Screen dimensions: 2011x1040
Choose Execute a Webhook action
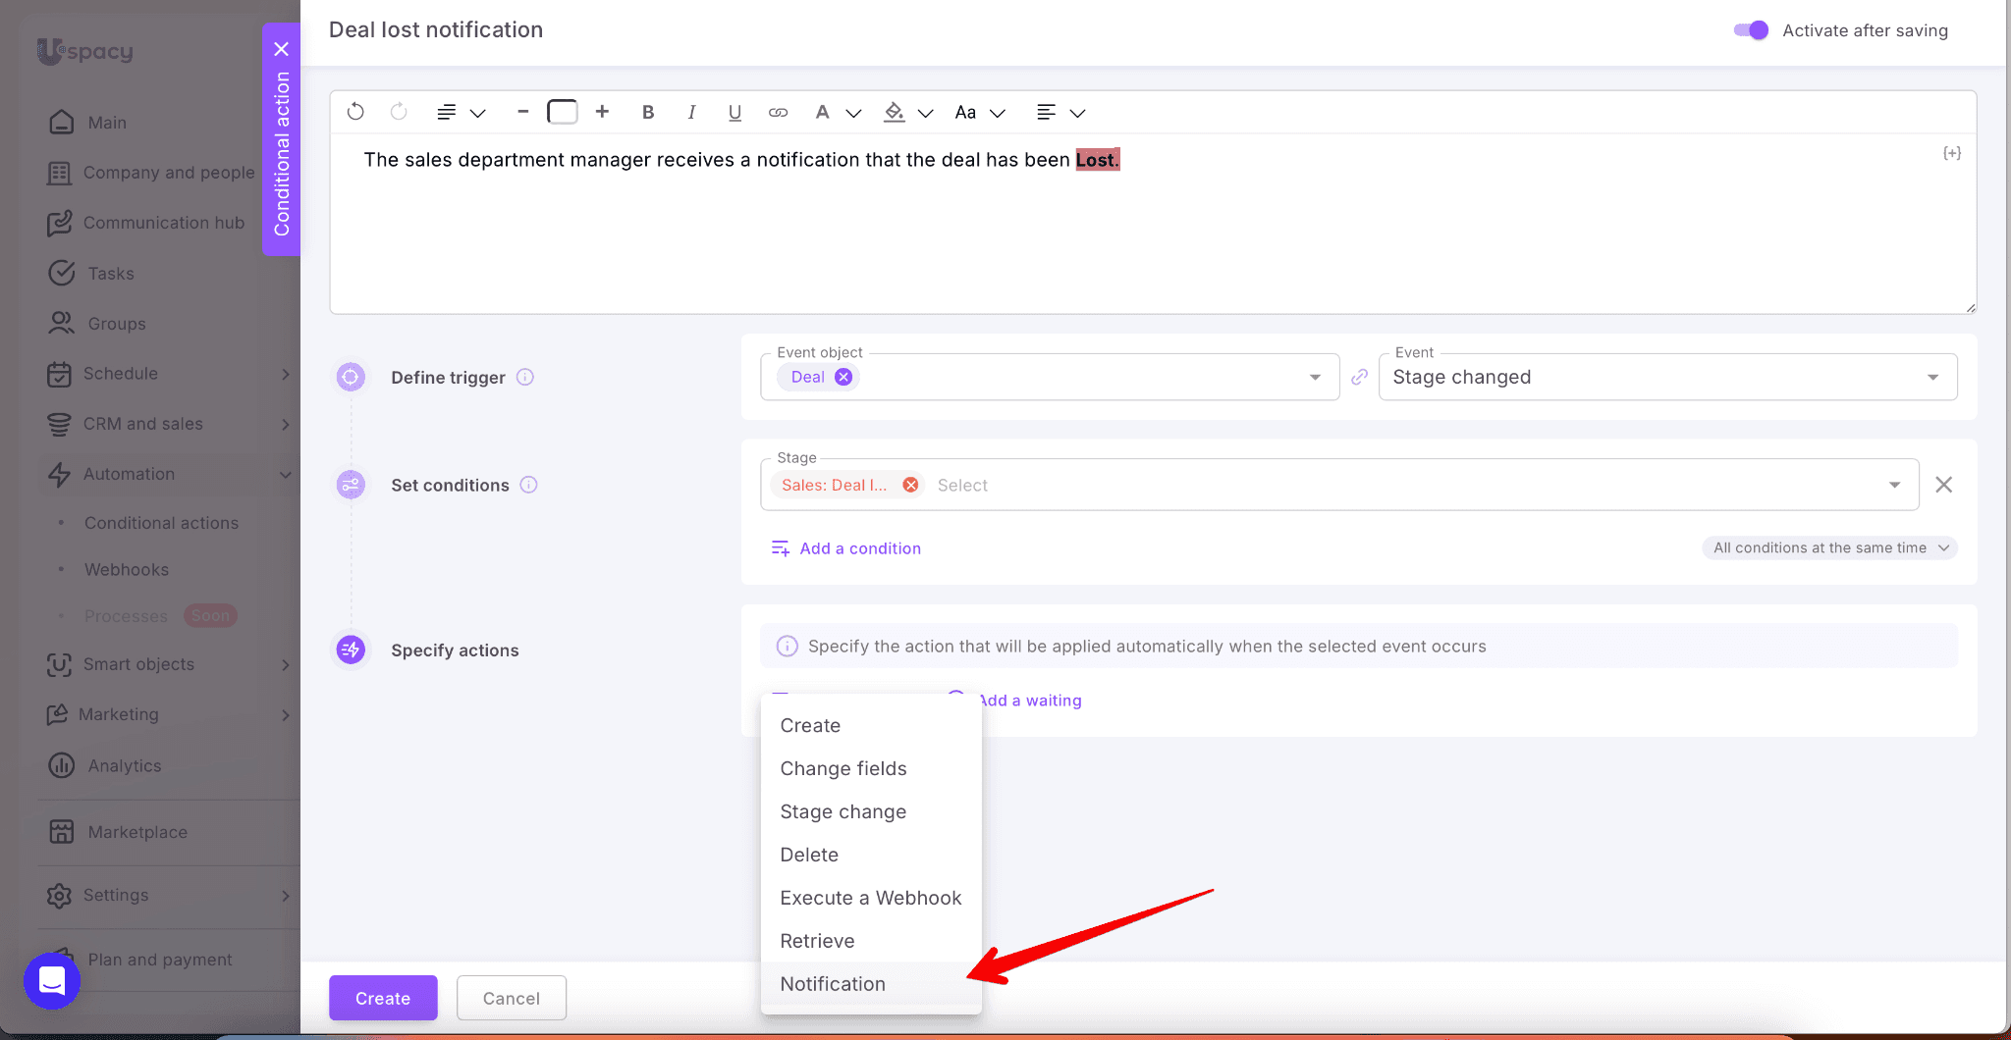pos(870,898)
